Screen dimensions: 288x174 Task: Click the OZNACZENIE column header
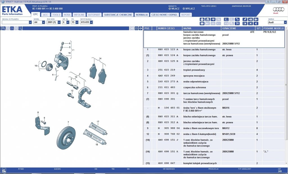coord(238,28)
